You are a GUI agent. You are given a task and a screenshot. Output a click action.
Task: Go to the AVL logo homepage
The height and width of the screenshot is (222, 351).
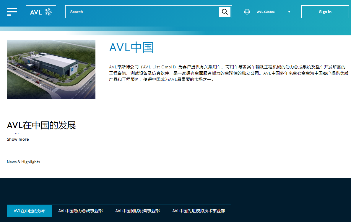pos(41,12)
